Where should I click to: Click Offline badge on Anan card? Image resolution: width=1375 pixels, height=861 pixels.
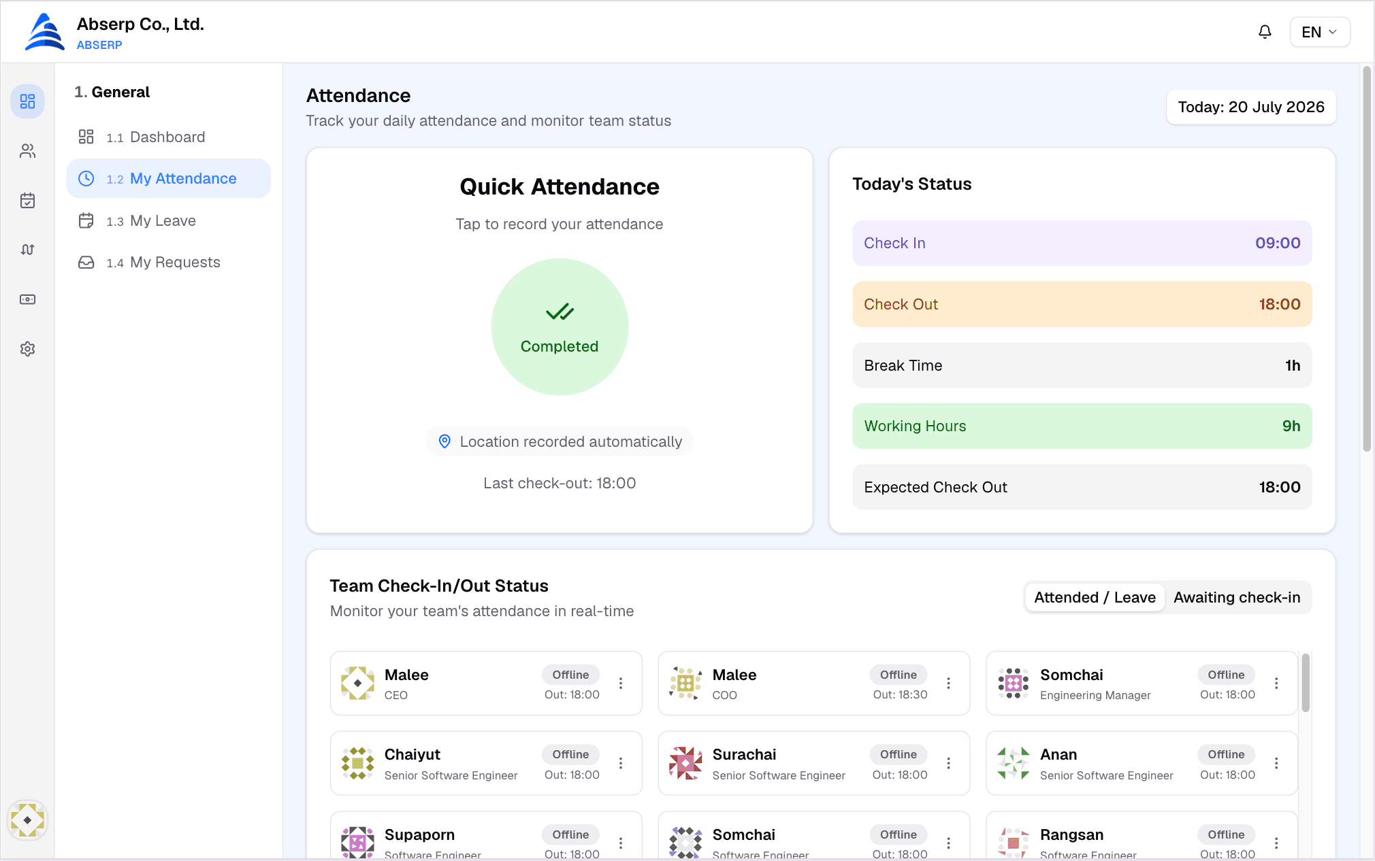(x=1226, y=754)
